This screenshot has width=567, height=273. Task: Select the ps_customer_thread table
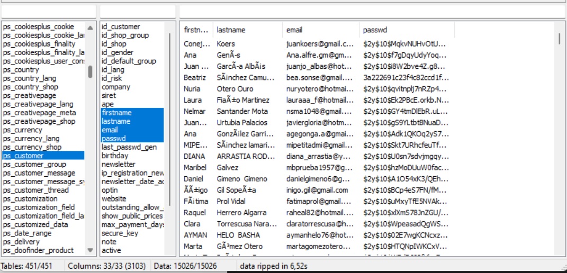(43, 190)
